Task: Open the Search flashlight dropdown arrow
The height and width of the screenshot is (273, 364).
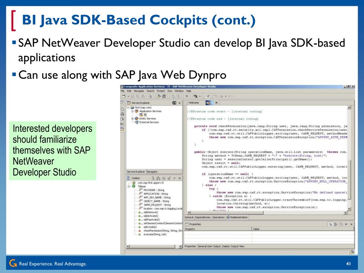Action: point(200,96)
